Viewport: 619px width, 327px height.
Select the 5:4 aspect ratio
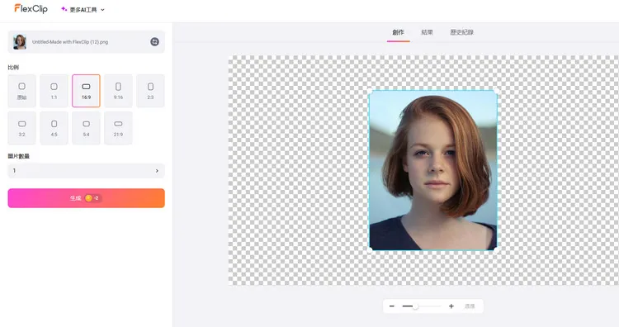point(86,128)
